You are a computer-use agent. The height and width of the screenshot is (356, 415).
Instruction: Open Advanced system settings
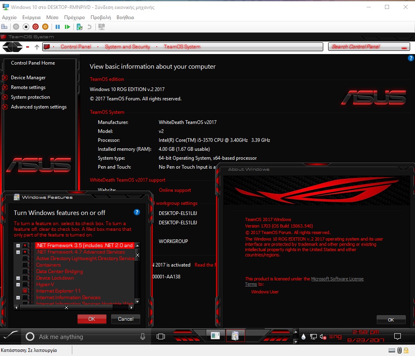click(x=39, y=107)
